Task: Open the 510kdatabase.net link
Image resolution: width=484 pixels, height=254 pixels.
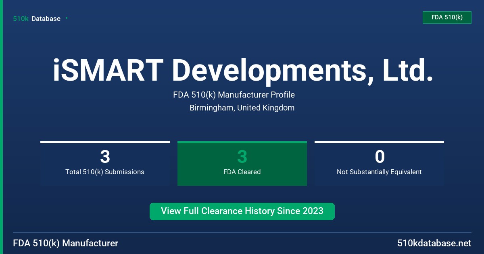Action: pyautogui.click(x=434, y=243)
